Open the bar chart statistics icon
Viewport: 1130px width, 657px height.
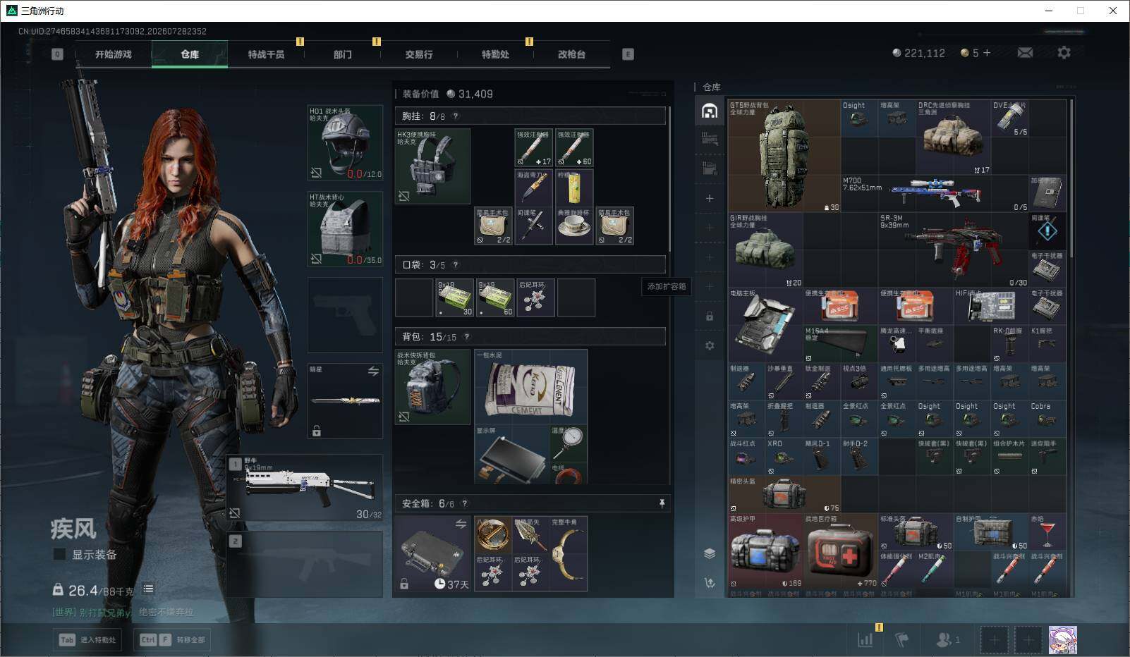(x=865, y=639)
